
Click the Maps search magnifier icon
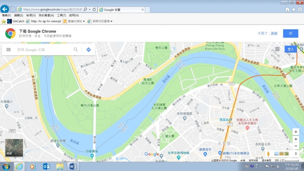[x=76, y=50]
